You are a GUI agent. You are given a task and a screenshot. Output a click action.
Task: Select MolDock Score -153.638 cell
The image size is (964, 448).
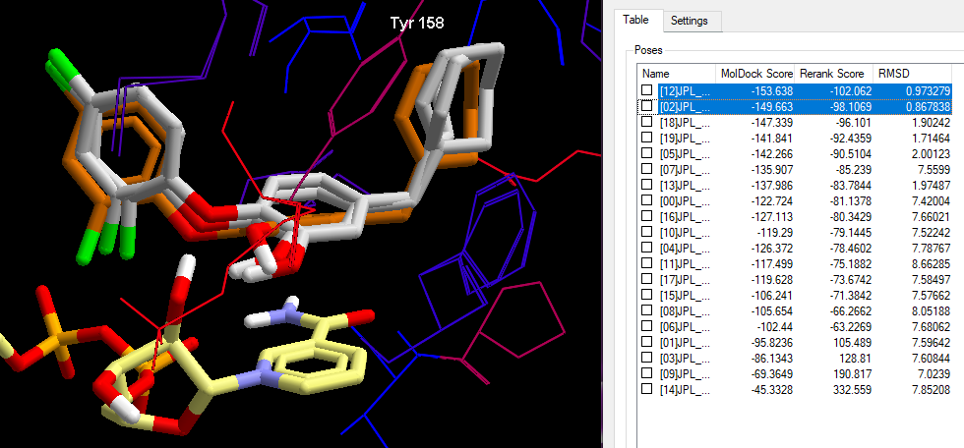(x=772, y=90)
